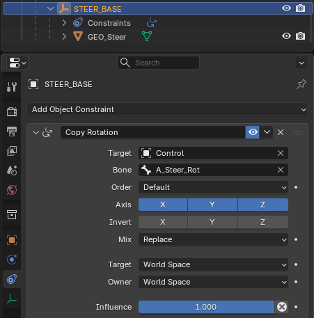Open the Scene properties tab

(12, 170)
